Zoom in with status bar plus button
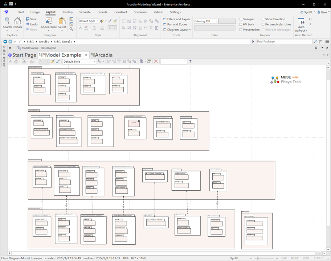 (x=277, y=258)
